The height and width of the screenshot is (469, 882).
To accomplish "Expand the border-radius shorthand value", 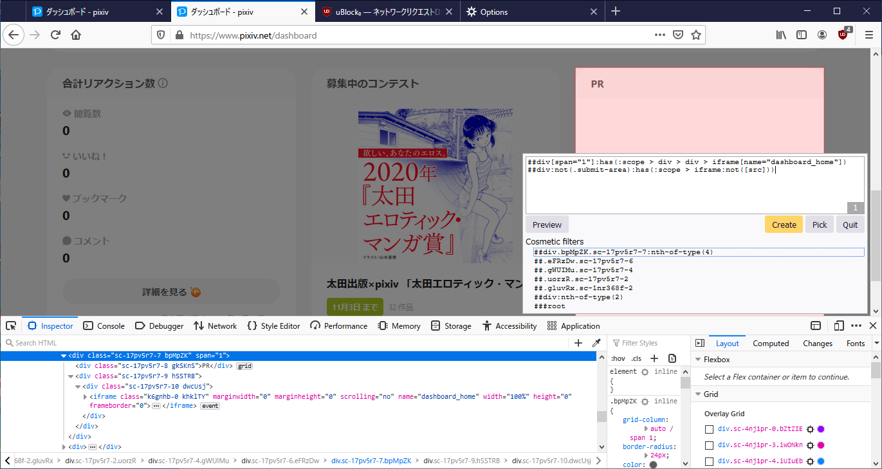I will click(647, 455).
